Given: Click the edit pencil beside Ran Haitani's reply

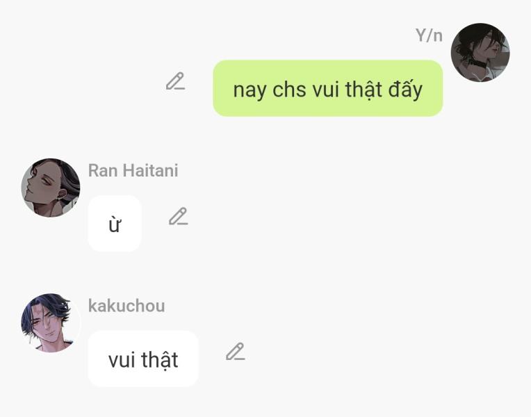Looking at the screenshot, I should [x=179, y=216].
